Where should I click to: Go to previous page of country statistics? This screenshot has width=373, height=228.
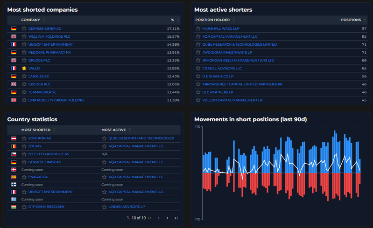[x=159, y=218]
